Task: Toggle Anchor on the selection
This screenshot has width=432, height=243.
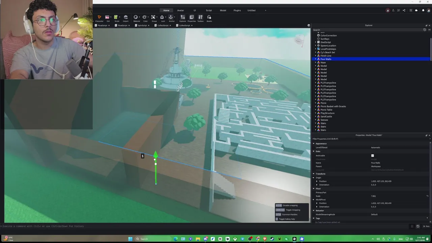Action: click(x=172, y=18)
